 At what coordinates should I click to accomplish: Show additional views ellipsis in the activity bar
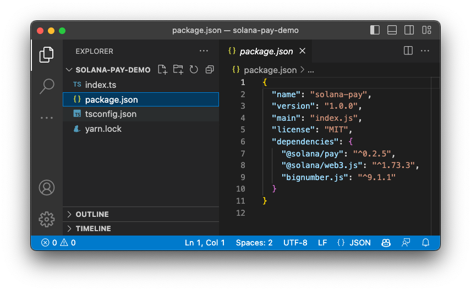pyautogui.click(x=47, y=118)
